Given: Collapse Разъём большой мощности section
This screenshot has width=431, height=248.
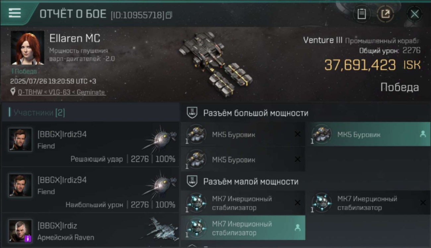Looking at the screenshot, I should point(306,113).
